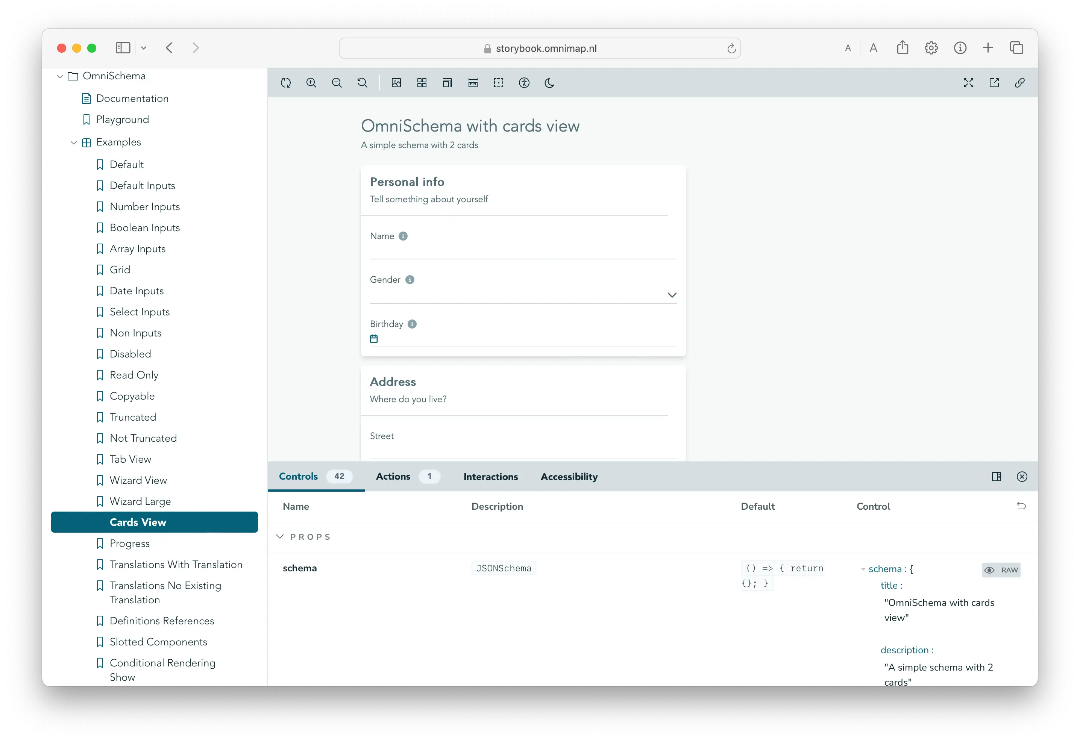Copy the canvas link with the link icon

(1019, 83)
